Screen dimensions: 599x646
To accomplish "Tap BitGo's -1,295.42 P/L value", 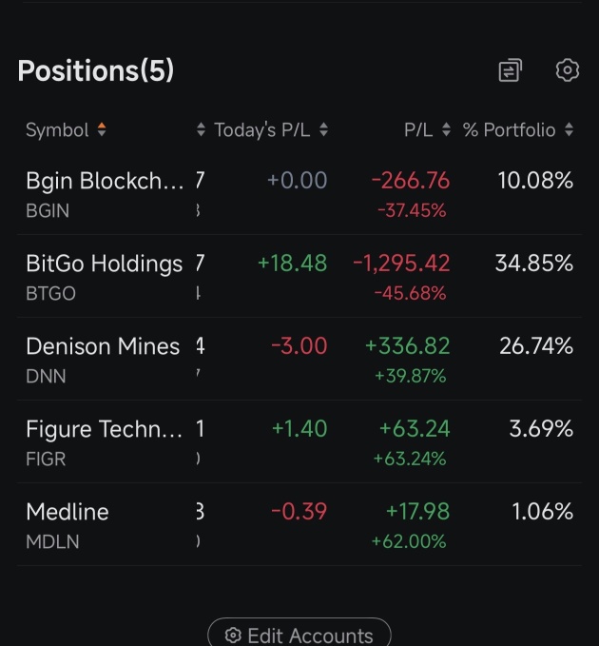I will [x=401, y=264].
